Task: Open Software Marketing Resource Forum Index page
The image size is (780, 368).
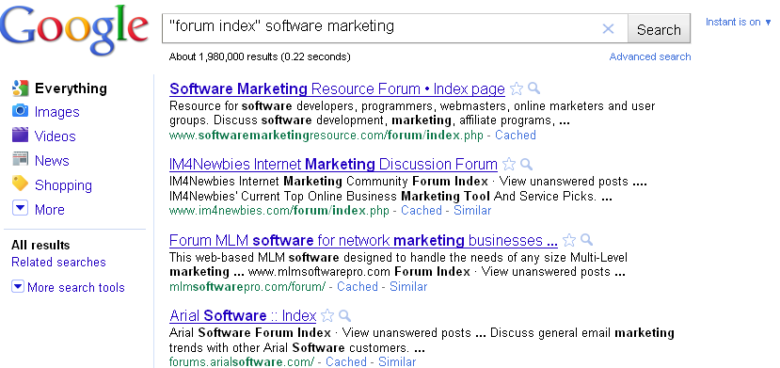Action: point(337,89)
